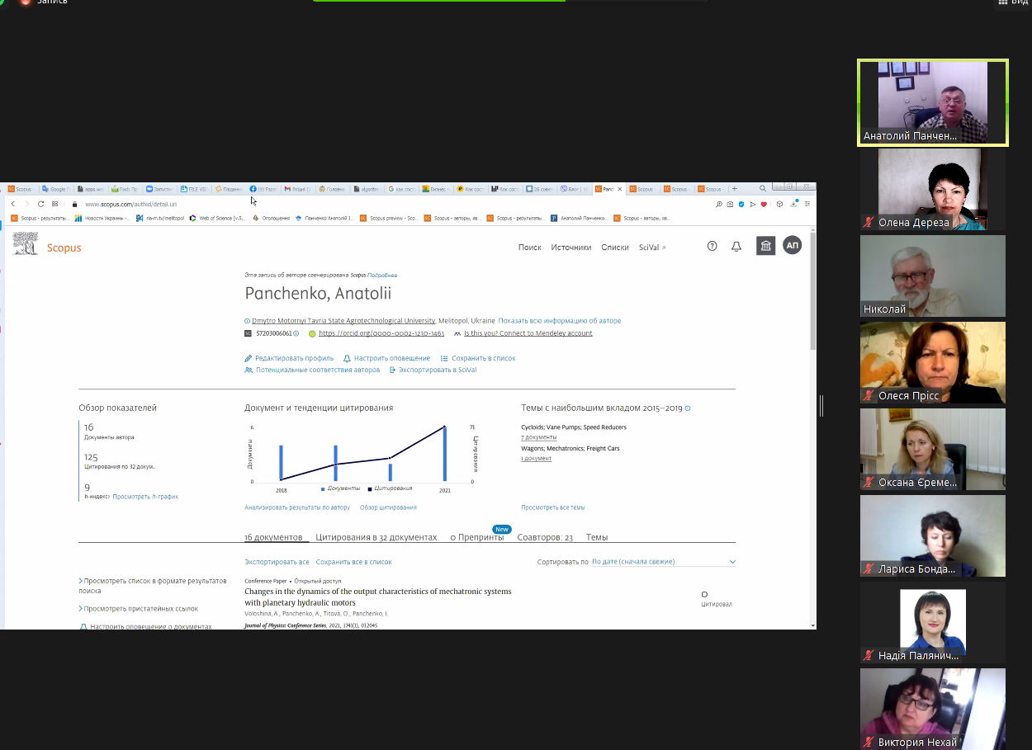Click Просмотреть все темы link
The height and width of the screenshot is (750, 1032).
point(552,507)
